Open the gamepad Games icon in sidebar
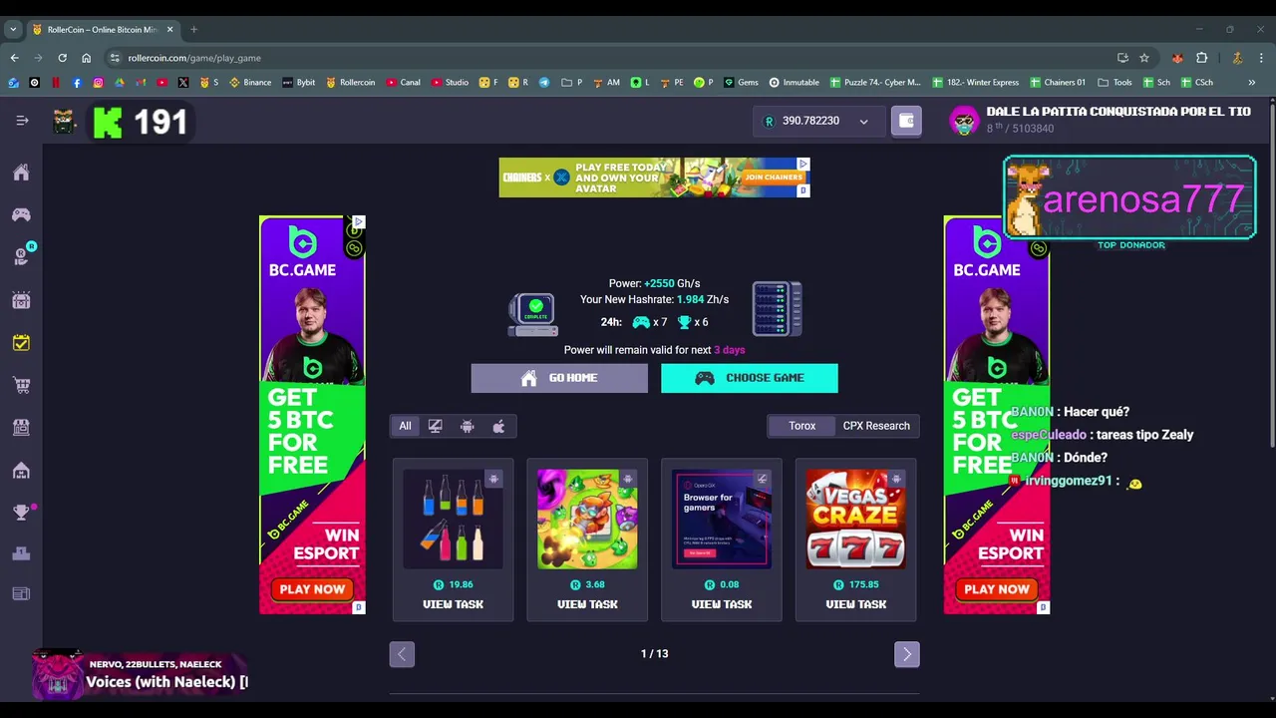Image resolution: width=1276 pixels, height=718 pixels. (x=21, y=214)
